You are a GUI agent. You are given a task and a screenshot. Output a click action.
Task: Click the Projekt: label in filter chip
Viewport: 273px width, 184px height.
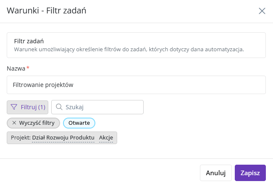pyautogui.click(x=21, y=138)
